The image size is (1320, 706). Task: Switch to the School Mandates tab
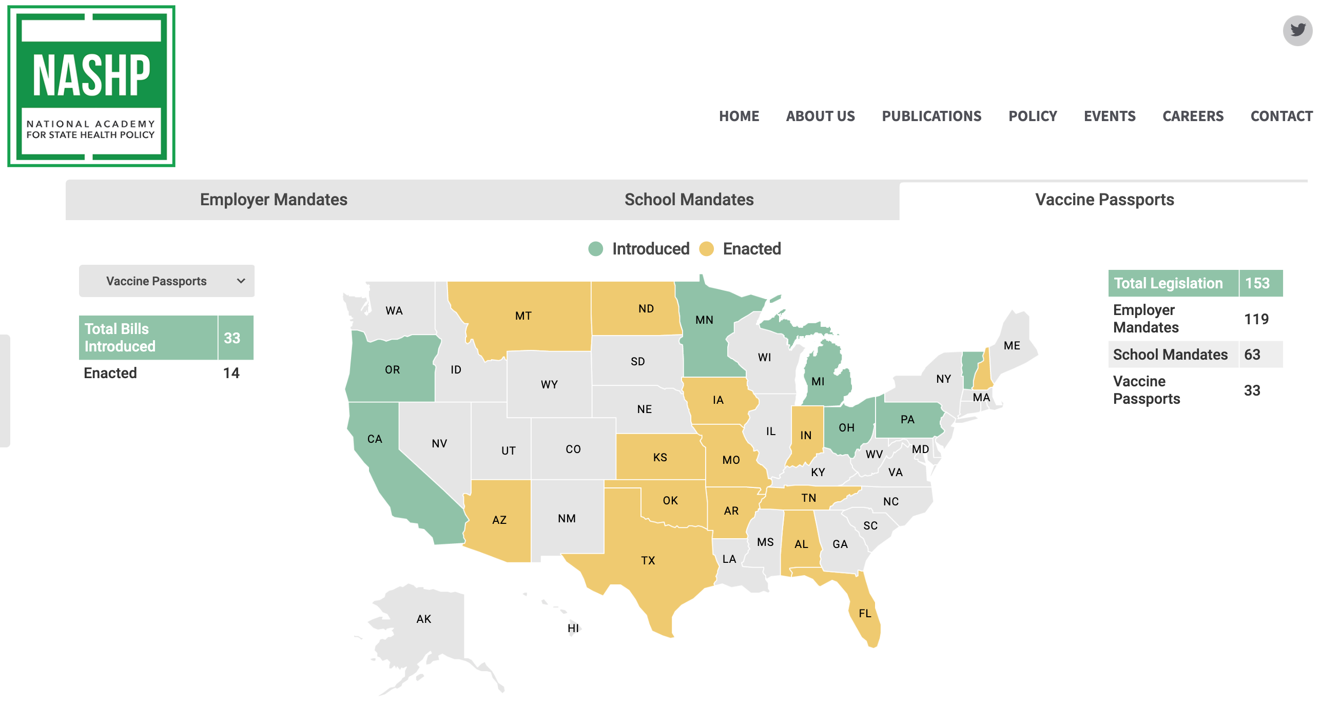[689, 200]
